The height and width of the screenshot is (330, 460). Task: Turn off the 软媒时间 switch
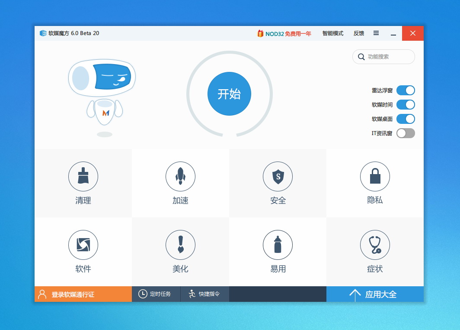pos(406,105)
